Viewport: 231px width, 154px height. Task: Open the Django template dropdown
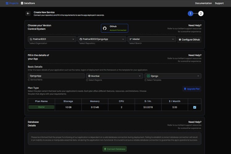[x=173, y=76]
